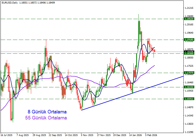The image size is (195, 138).
Task: Click the 5 Nov 2025 date label
Action: pos(87,135)
